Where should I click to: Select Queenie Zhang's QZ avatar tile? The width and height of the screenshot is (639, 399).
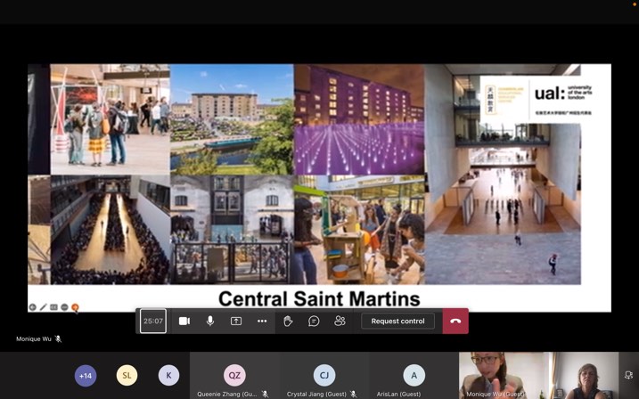[234, 375]
